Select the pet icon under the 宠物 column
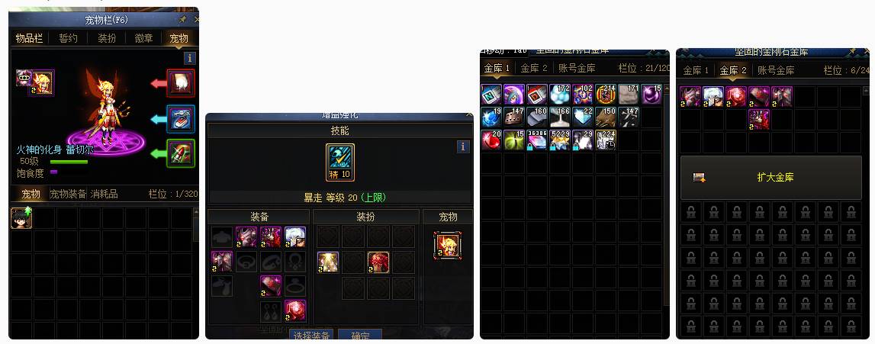This screenshot has height=344, width=875. (x=448, y=246)
